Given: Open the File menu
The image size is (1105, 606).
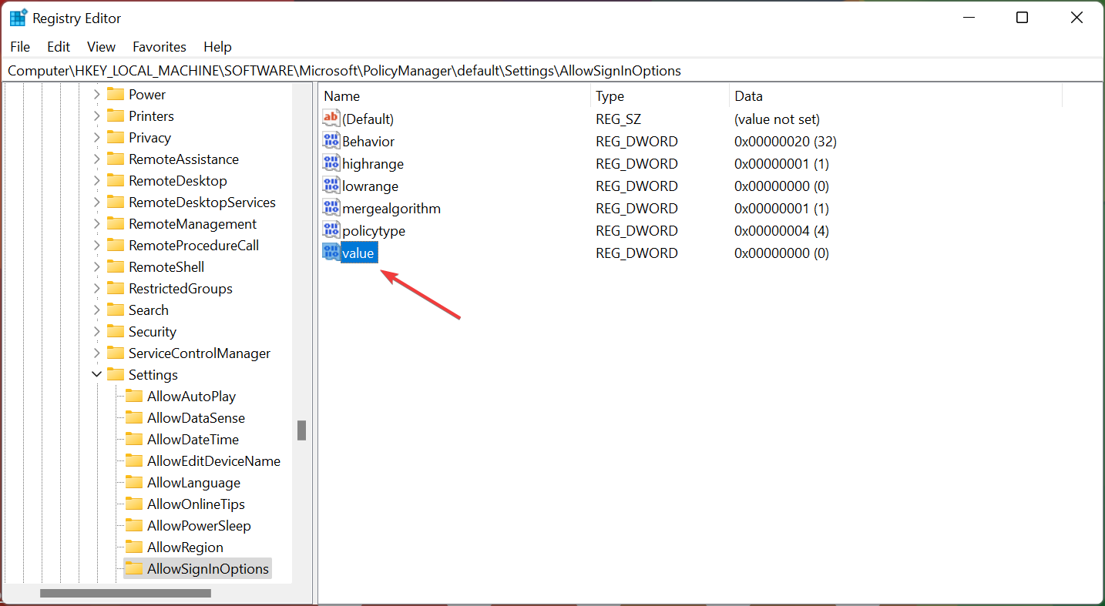Looking at the screenshot, I should (20, 47).
